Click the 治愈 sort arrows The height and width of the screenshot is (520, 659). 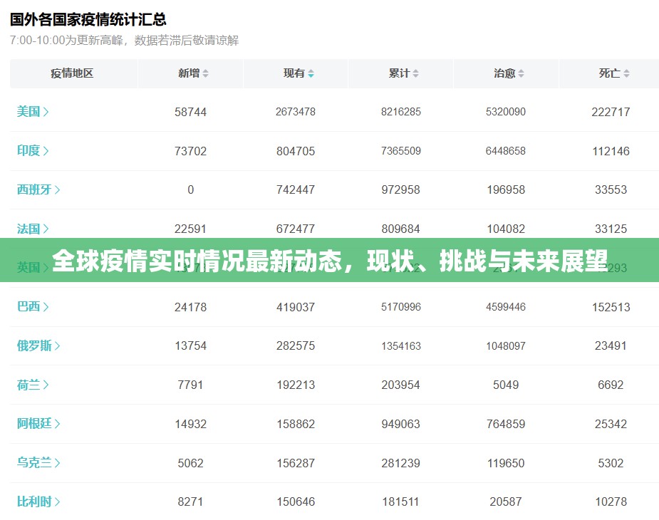(521, 73)
